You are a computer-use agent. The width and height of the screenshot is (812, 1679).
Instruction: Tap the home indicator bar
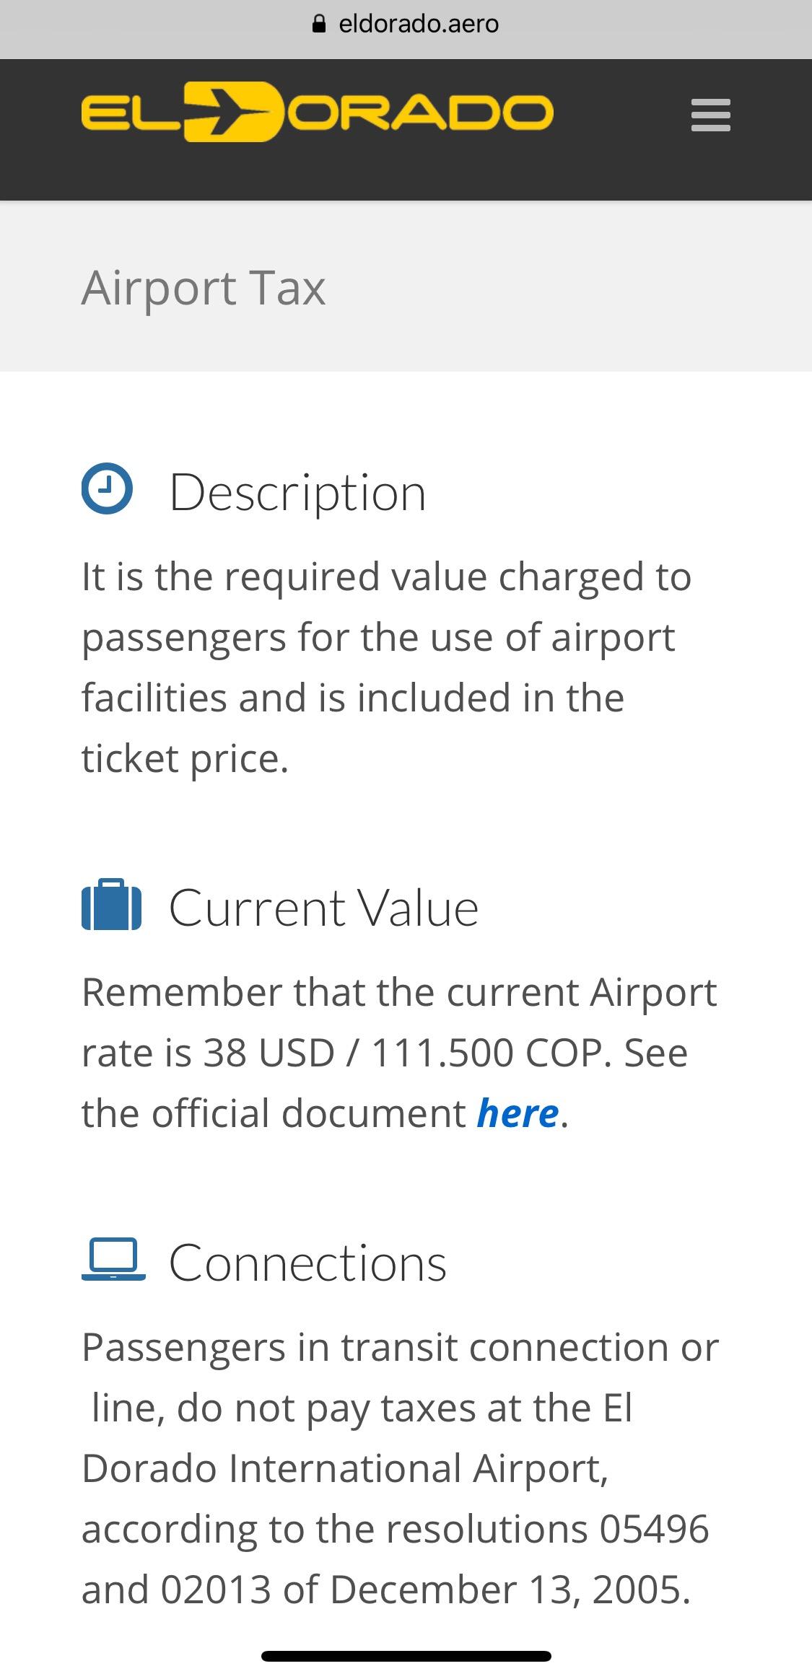[x=406, y=1656]
